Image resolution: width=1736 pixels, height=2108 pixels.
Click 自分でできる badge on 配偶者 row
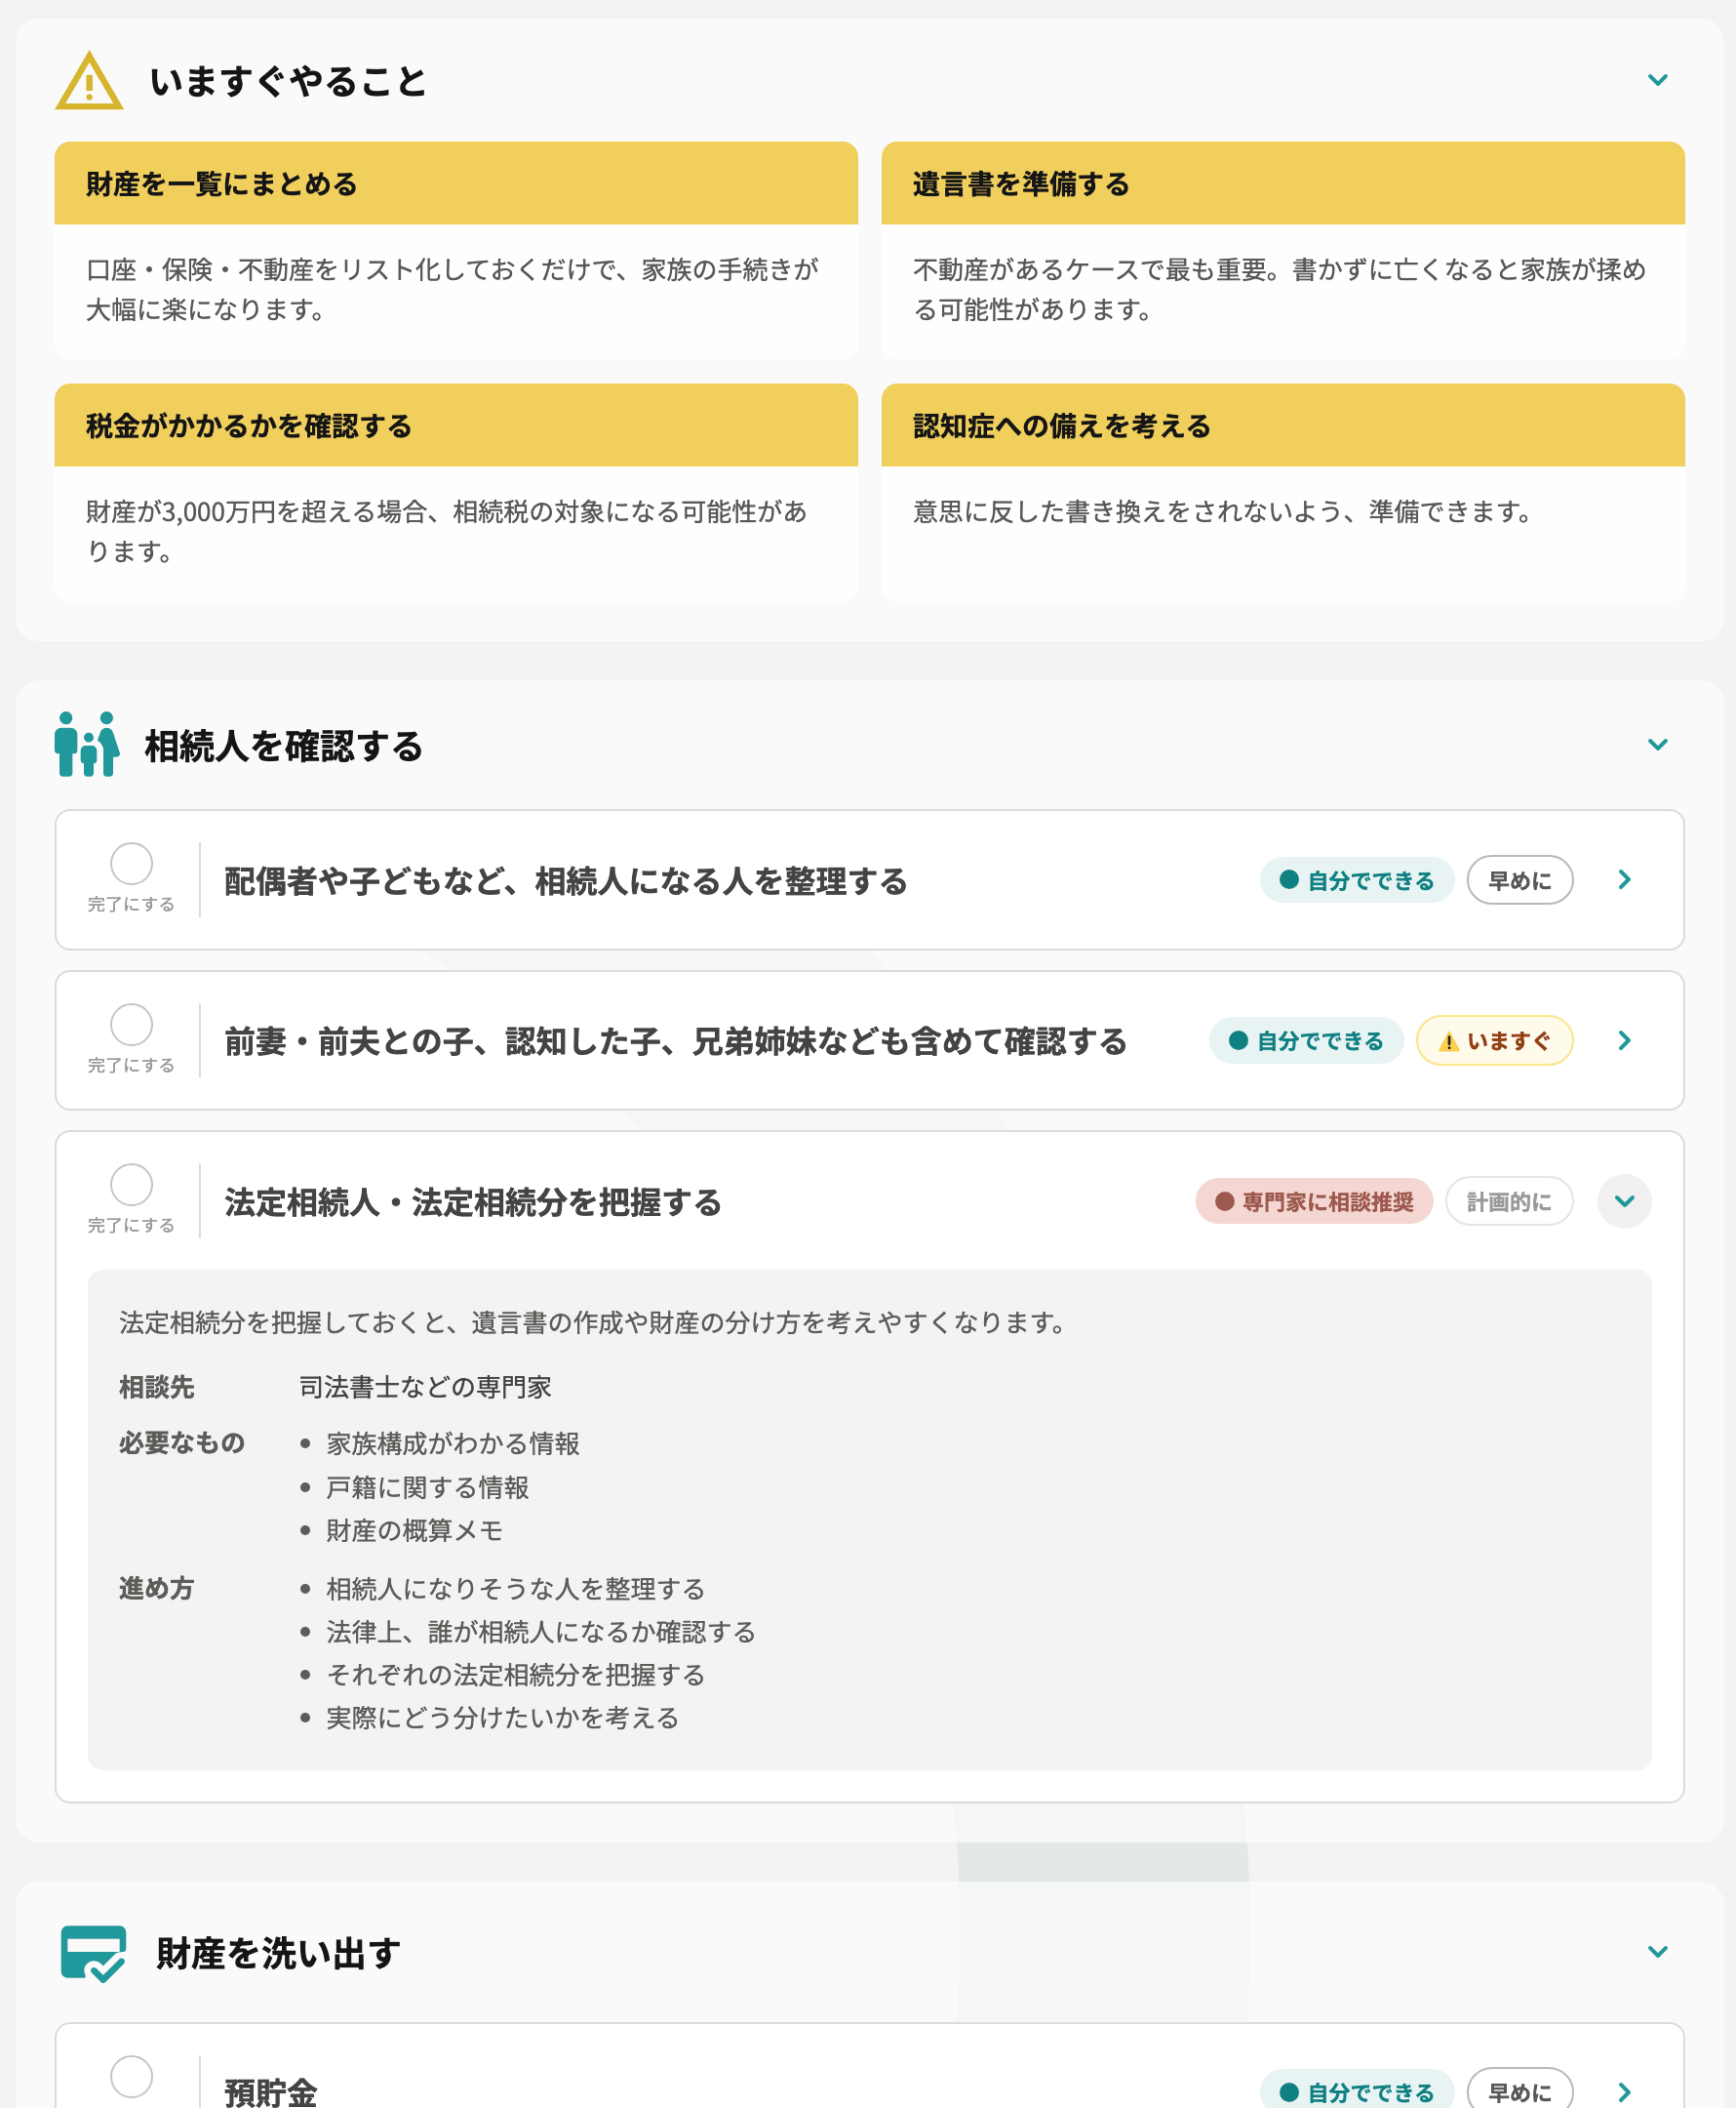click(1357, 880)
